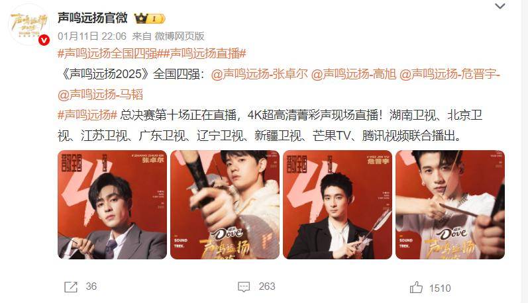Like the post with thumbs-up icon
This screenshot has width=528, height=303.
tap(416, 288)
